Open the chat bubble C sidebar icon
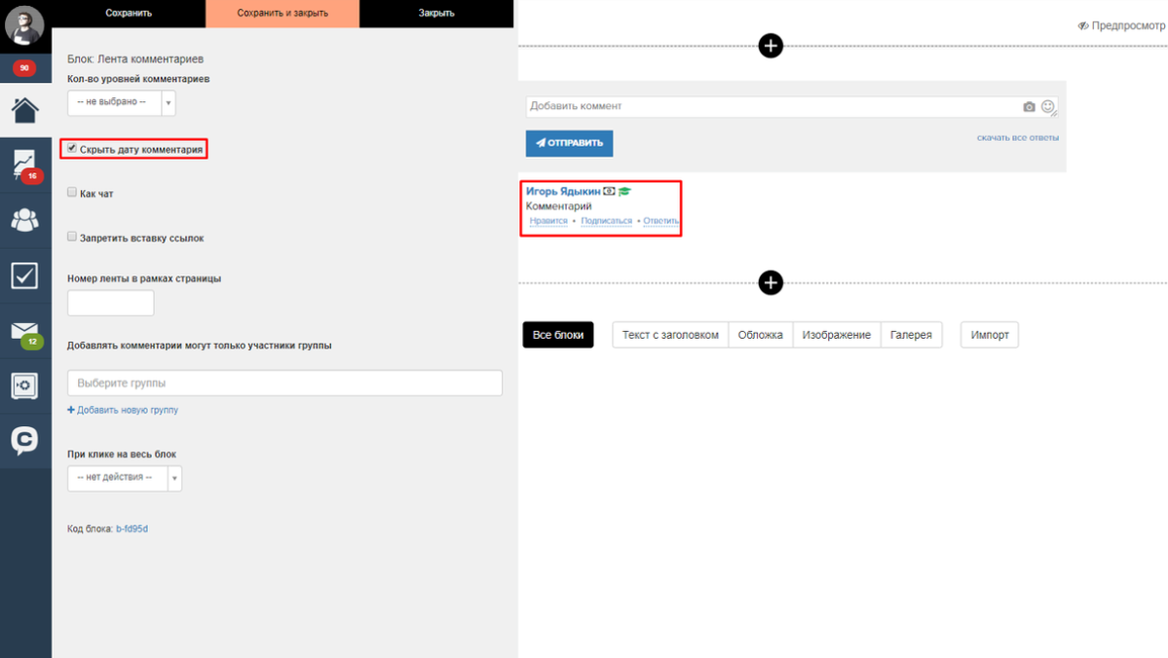 click(x=24, y=441)
